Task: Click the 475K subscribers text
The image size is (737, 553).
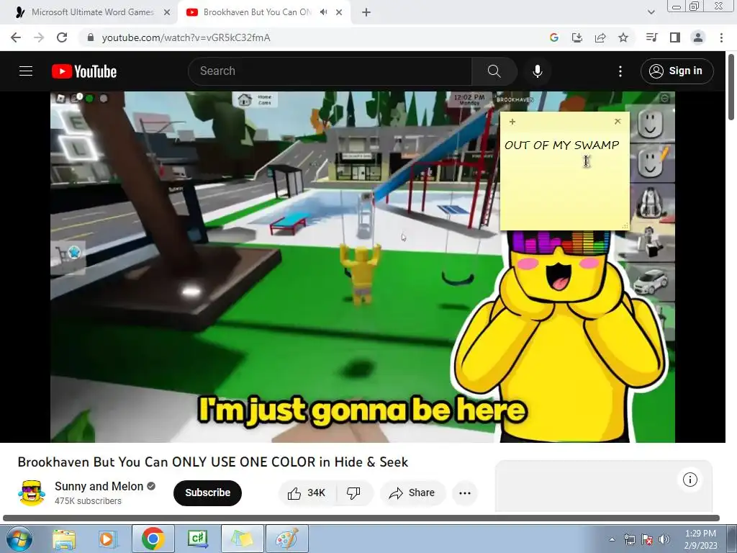Action: pyautogui.click(x=88, y=501)
